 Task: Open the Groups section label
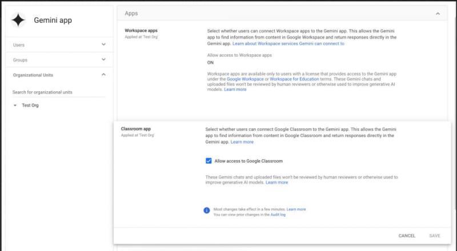[x=20, y=60]
